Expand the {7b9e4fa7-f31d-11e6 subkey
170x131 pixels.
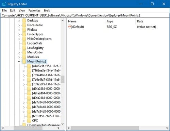(24, 80)
